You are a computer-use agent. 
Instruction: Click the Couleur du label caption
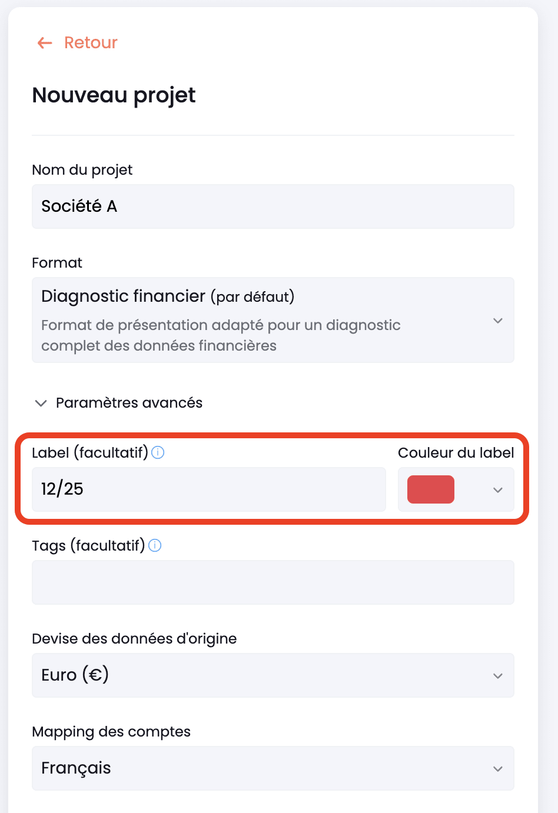click(456, 452)
